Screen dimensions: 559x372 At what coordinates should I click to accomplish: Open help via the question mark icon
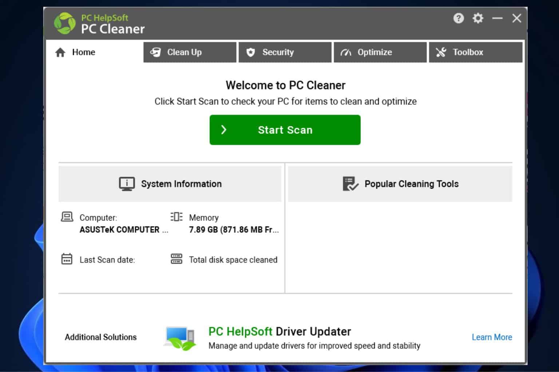click(x=459, y=18)
